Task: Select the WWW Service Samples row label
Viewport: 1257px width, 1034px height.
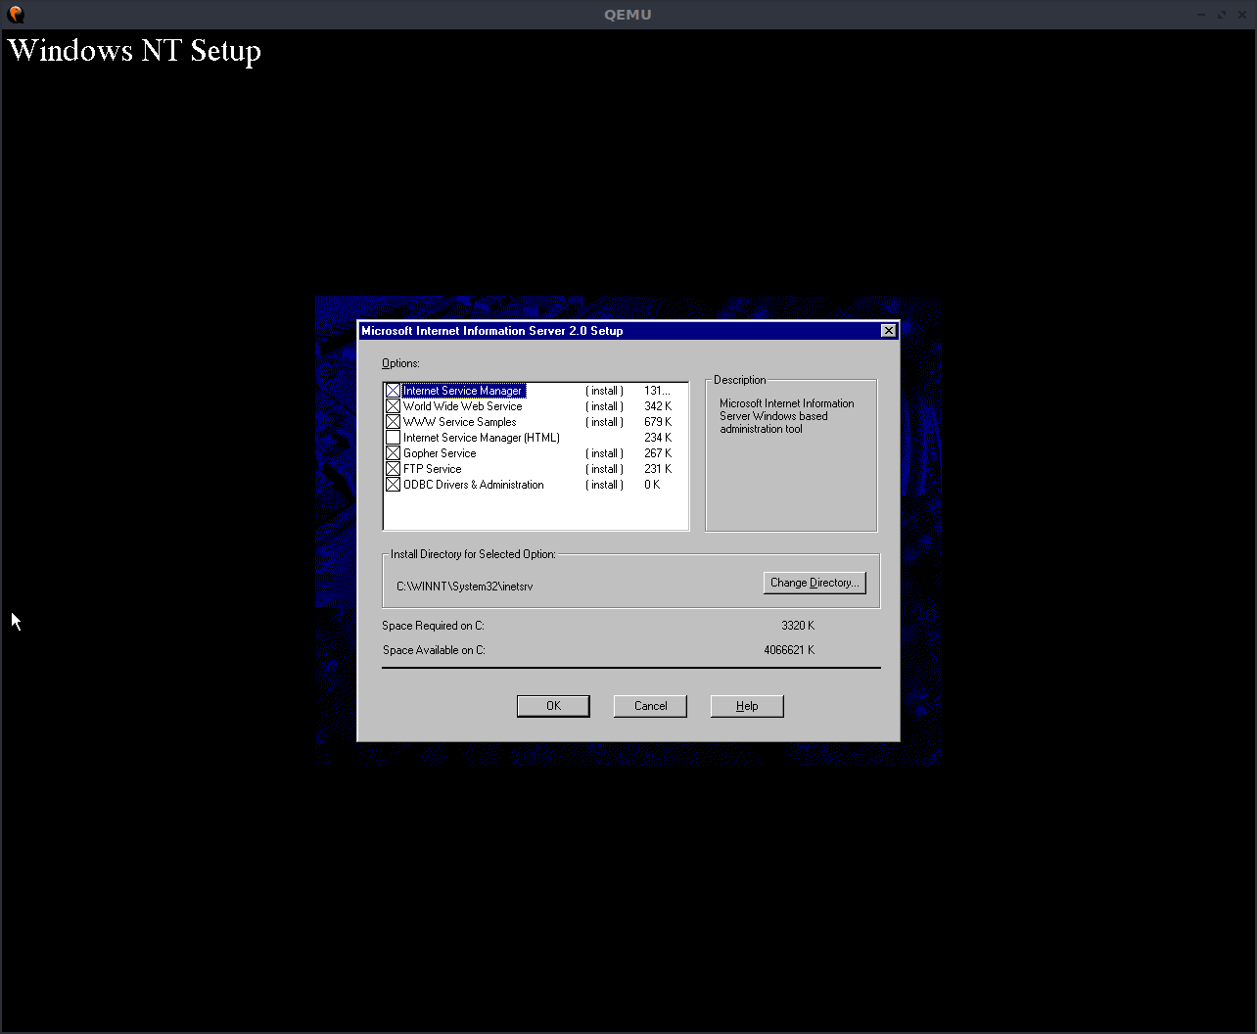Action: (459, 422)
